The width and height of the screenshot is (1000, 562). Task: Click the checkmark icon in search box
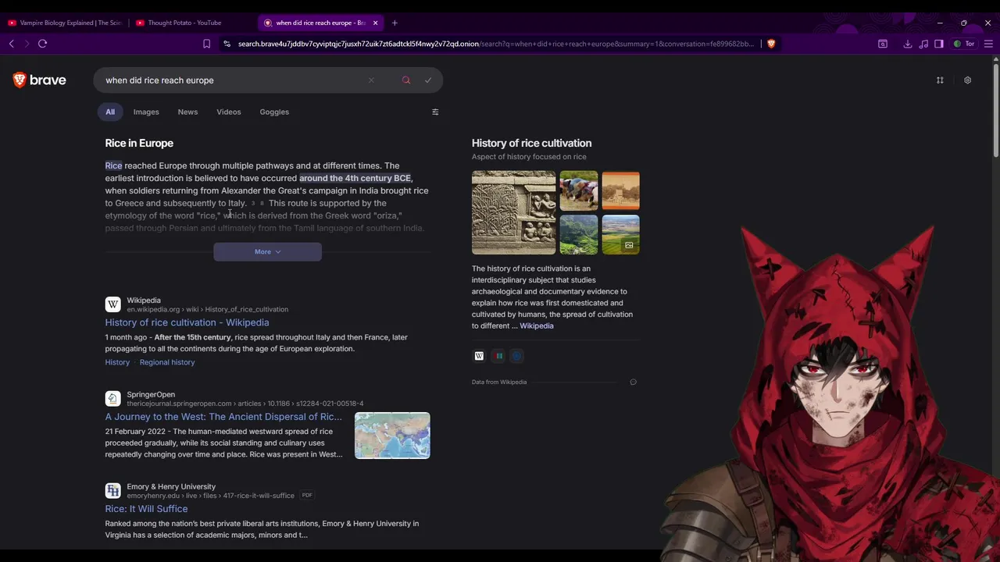point(428,80)
